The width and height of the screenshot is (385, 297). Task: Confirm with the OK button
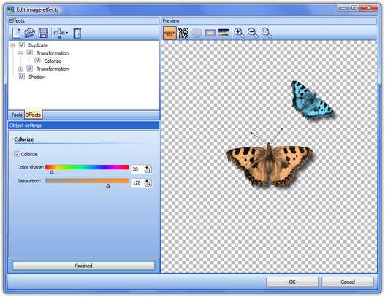pos(292,282)
